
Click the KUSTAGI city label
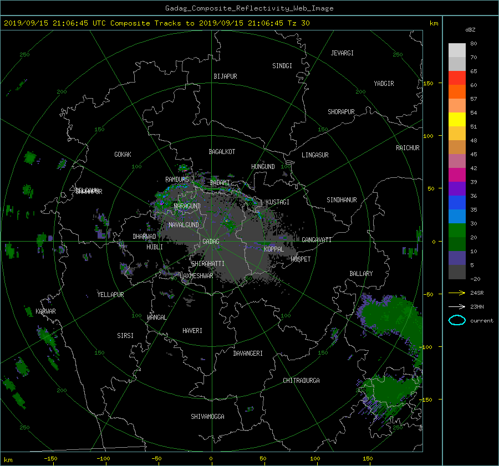[278, 202]
